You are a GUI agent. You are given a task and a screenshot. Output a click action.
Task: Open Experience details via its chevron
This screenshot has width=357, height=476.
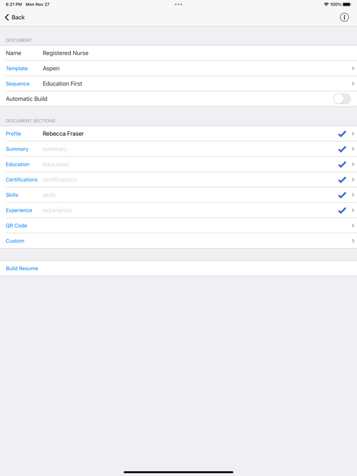353,210
